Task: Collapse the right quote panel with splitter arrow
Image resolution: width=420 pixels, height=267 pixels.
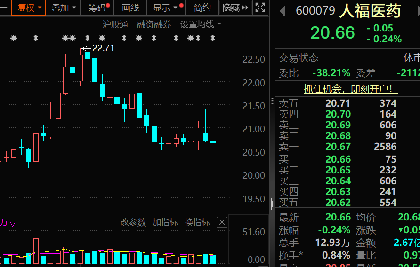Action: 272,204
